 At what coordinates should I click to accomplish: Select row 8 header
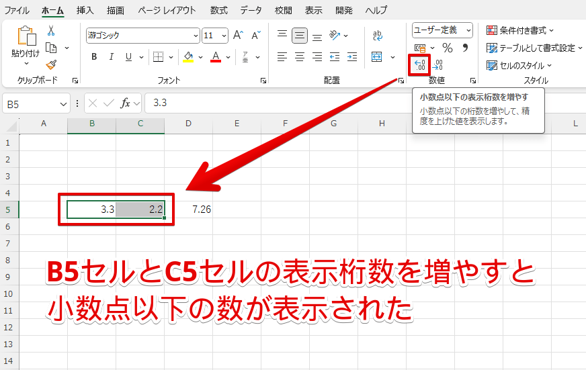8,260
